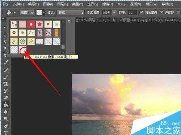
Task: Open the 图层(L) menu
Action: (62, 4)
